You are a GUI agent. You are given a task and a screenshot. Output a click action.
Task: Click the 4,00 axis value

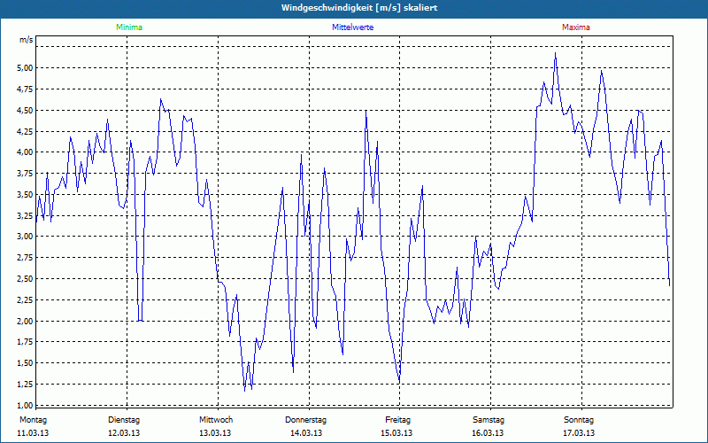pyautogui.click(x=26, y=152)
